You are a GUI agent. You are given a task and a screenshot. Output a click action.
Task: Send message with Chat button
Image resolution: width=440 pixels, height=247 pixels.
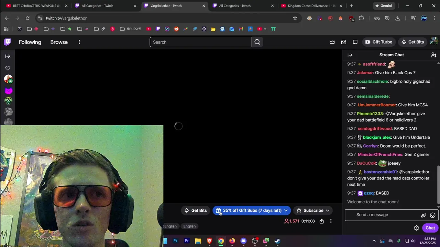[x=430, y=228]
